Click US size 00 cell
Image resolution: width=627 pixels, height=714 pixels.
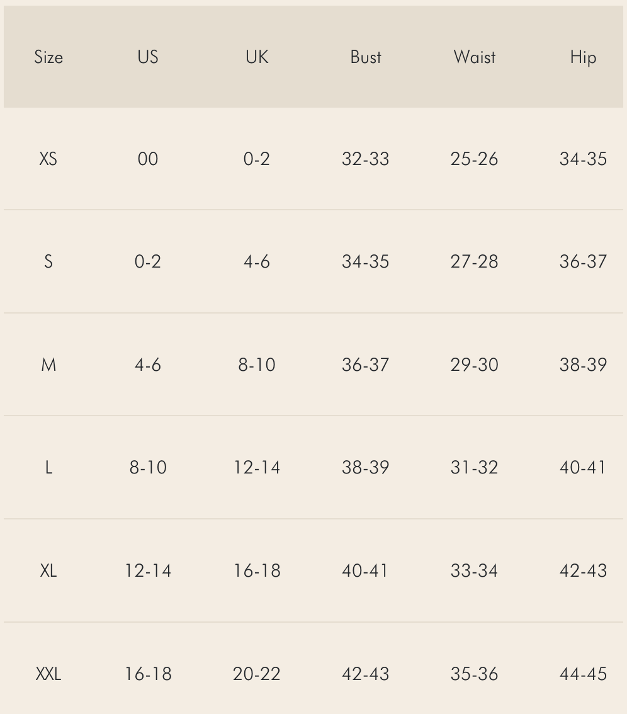[148, 159]
